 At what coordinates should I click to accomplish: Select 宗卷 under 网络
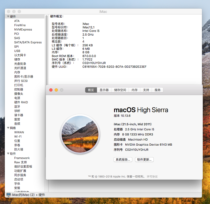pyautogui.click(x=17, y=145)
